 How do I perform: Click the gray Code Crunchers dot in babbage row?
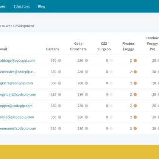(x=86, y=61)
